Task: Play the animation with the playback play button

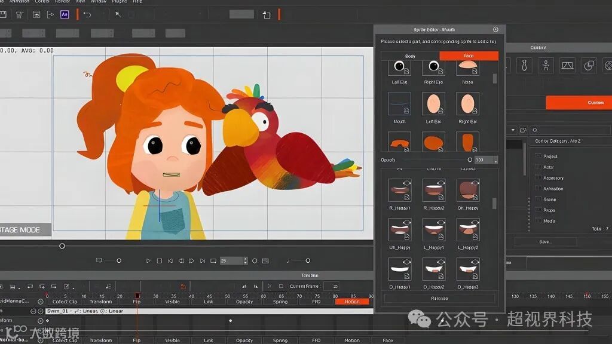Action: pyautogui.click(x=148, y=261)
